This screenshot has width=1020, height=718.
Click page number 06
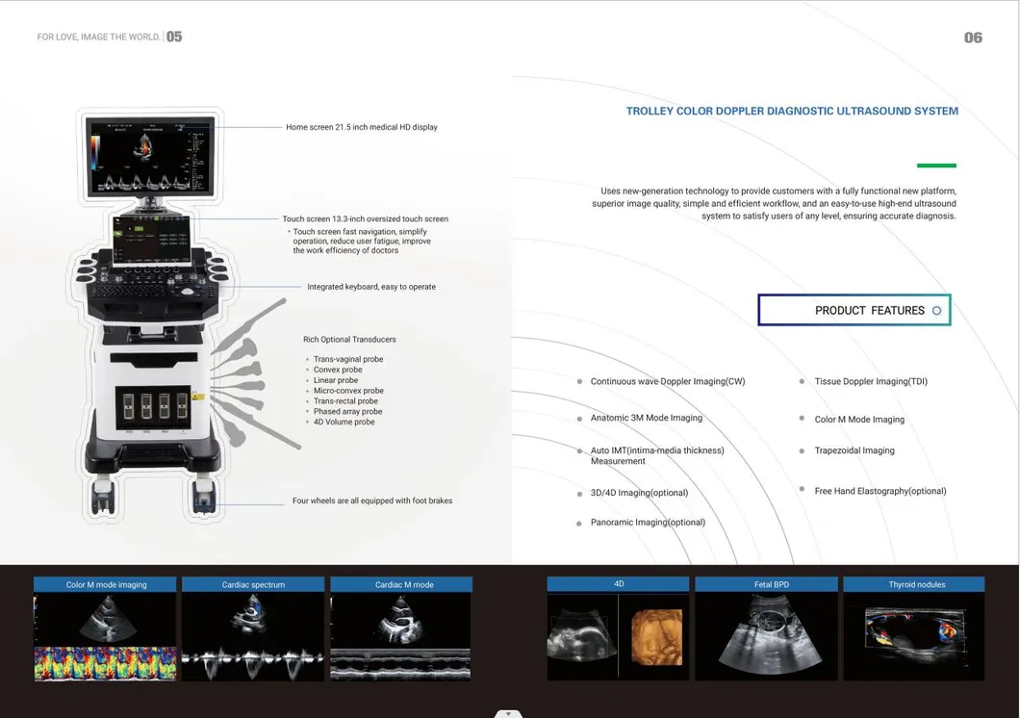tap(973, 38)
